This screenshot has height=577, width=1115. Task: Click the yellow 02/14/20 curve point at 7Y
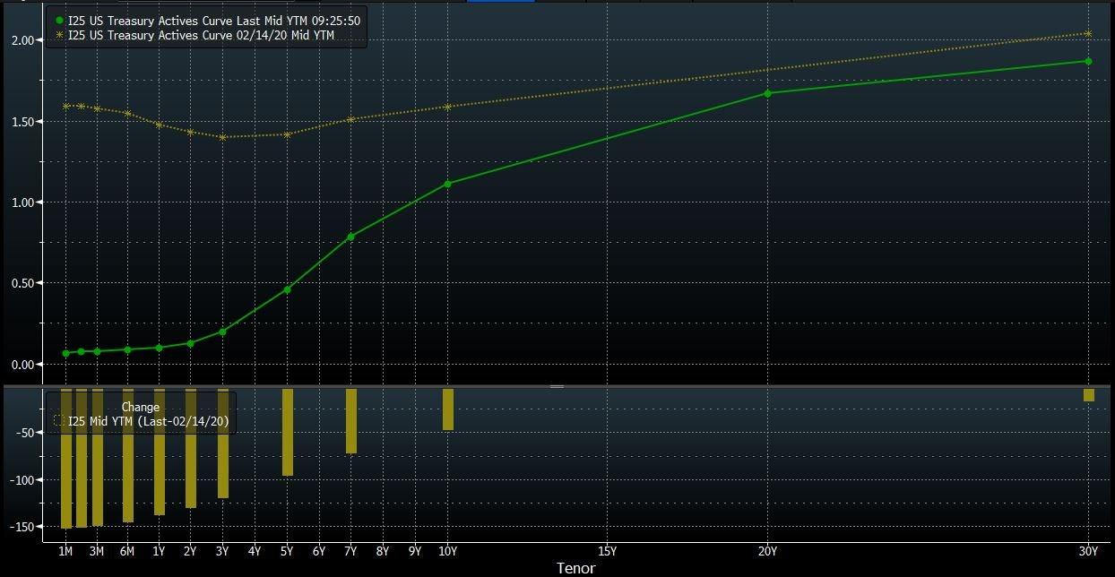[x=351, y=119]
